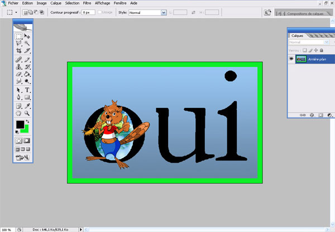Image resolution: width=335 pixels, height=232 pixels.
Task: Open the Affichage menu
Action: 102,3
